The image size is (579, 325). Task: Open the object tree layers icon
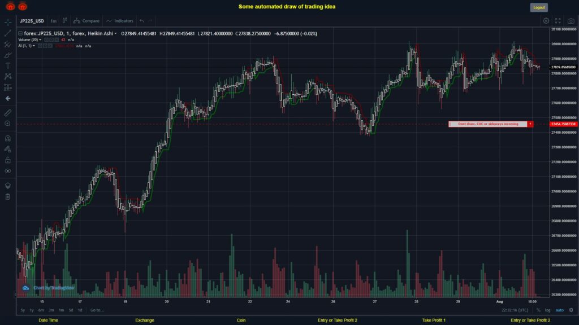point(8,185)
